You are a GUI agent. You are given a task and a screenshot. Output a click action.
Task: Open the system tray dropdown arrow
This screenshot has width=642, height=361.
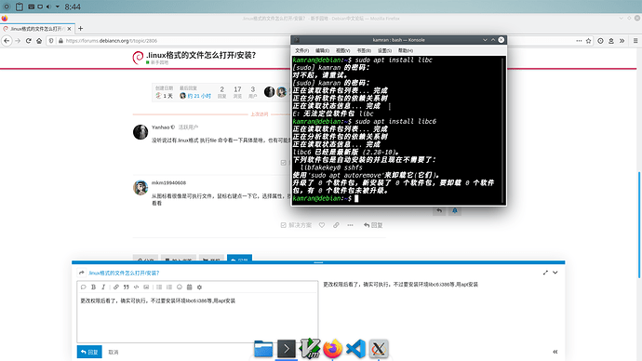pos(58,7)
